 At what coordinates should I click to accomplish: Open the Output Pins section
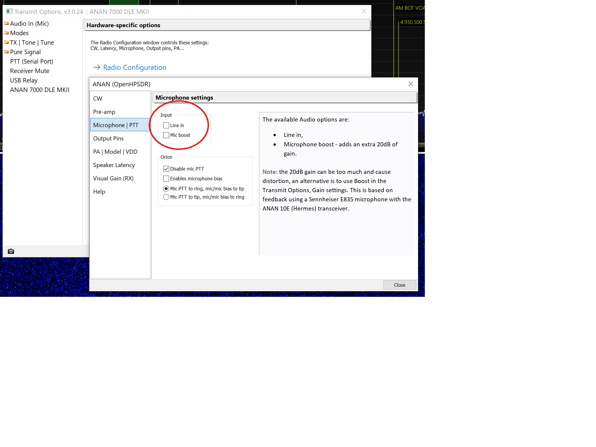click(x=120, y=138)
